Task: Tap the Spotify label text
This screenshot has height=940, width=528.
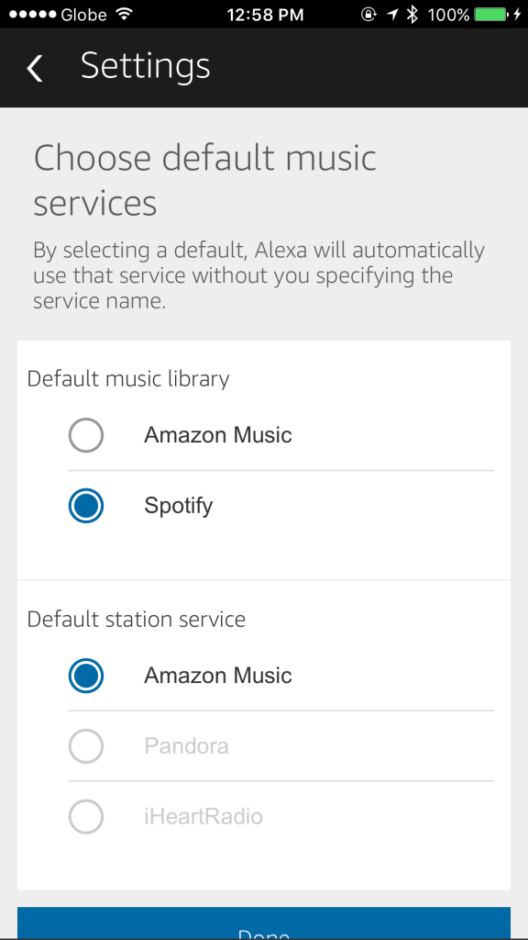Action: (179, 506)
